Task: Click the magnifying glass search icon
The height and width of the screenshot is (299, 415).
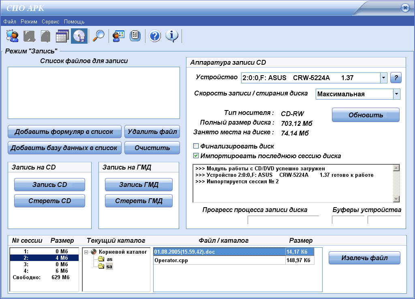Action: tap(98, 36)
